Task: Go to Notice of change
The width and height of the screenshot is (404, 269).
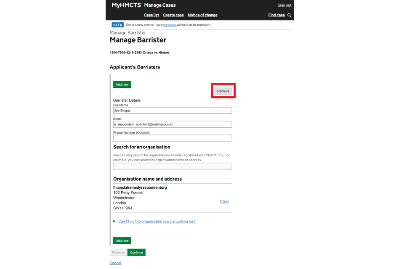Action: (202, 15)
